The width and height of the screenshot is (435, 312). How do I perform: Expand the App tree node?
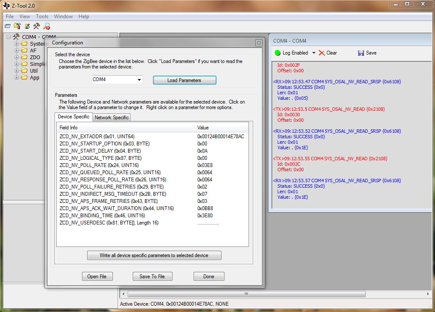(x=16, y=77)
